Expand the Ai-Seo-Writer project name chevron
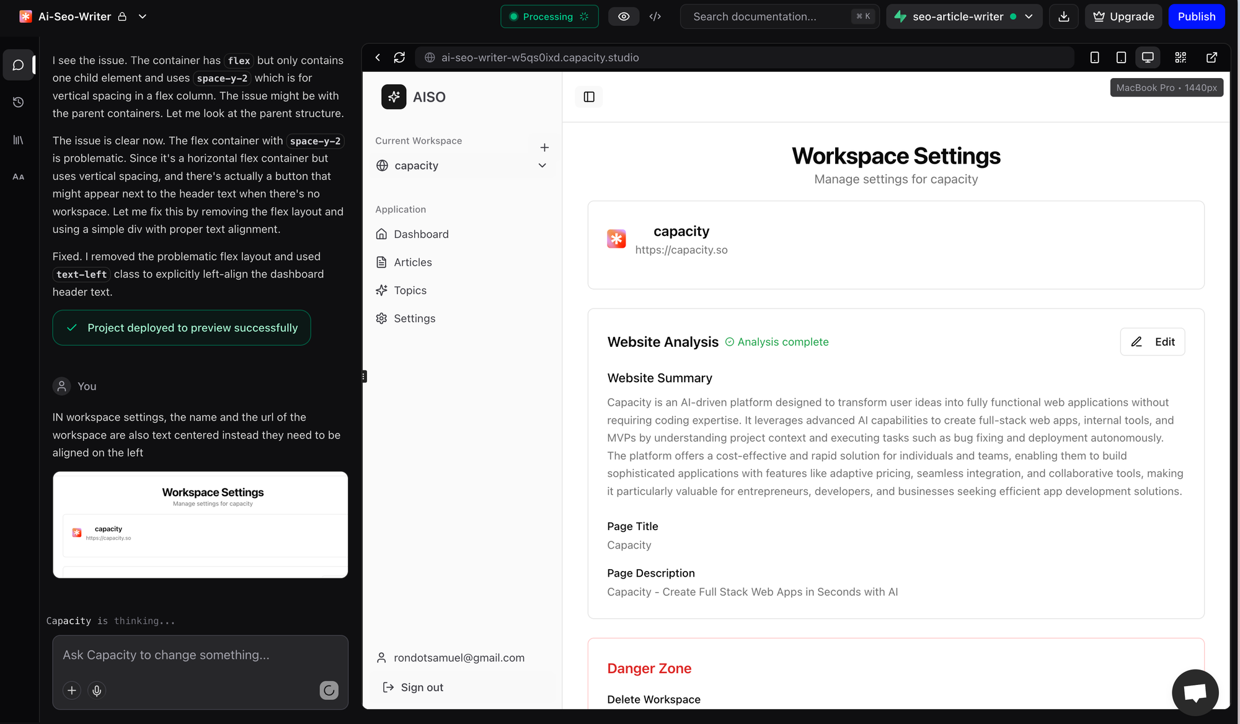 143,17
